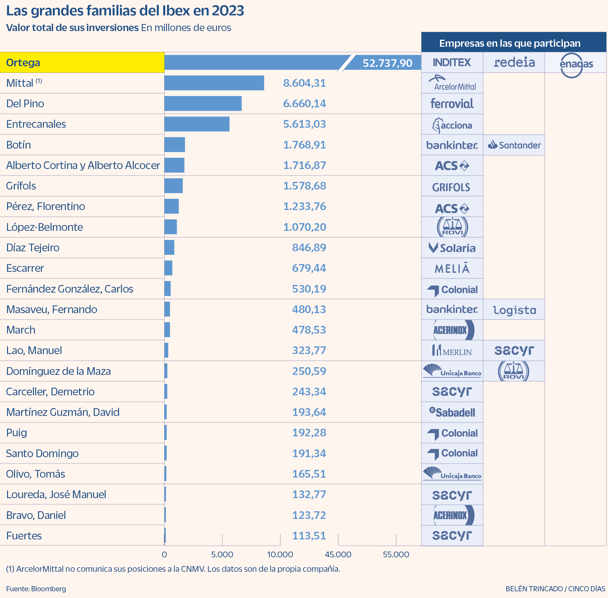Click the Meliá logo
The height and width of the screenshot is (598, 608).
452,268
